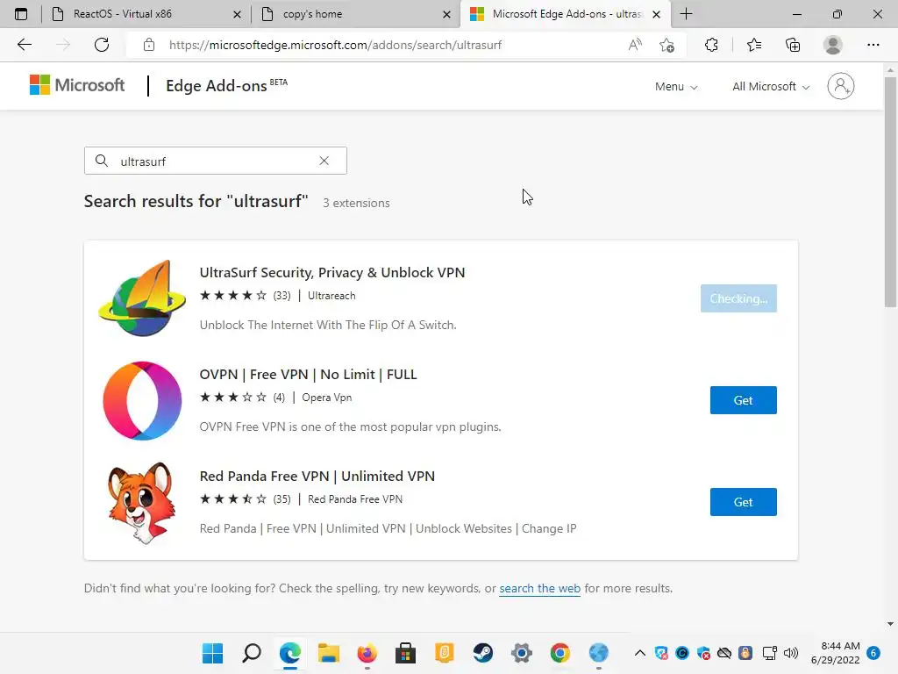Open UltraSurf Security, Privacy & Unblock VPN

click(332, 272)
